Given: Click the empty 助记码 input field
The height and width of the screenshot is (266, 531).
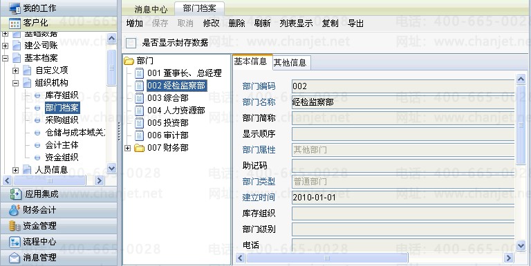Looking at the screenshot, I should pos(403,166).
